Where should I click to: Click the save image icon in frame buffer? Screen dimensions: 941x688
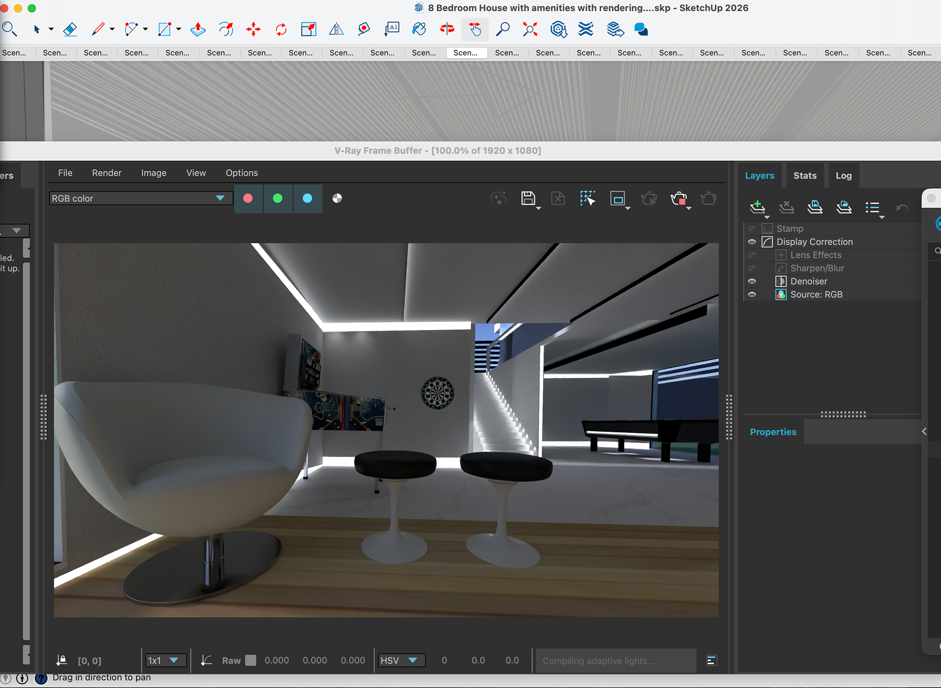point(528,198)
